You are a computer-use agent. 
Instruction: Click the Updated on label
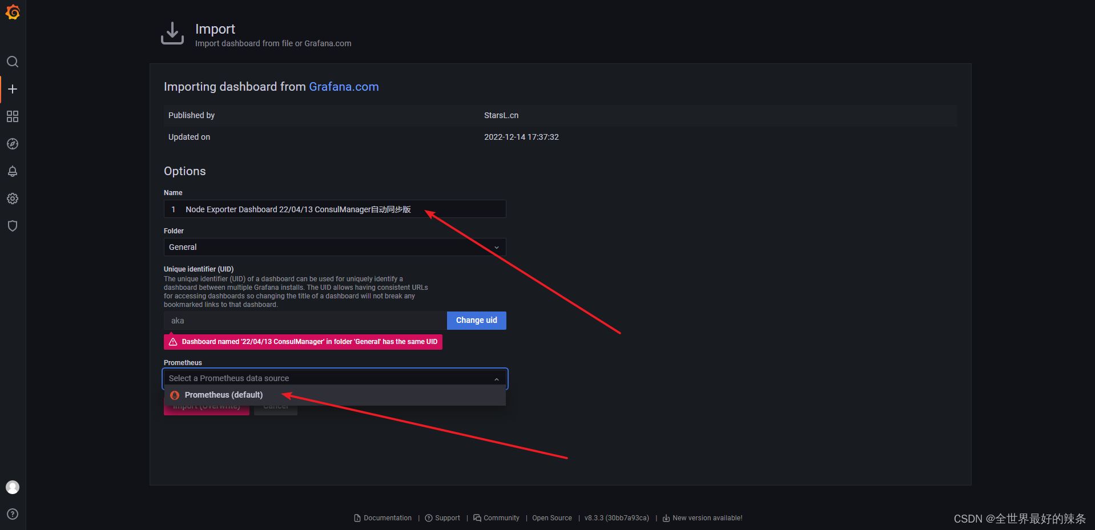pyautogui.click(x=189, y=137)
